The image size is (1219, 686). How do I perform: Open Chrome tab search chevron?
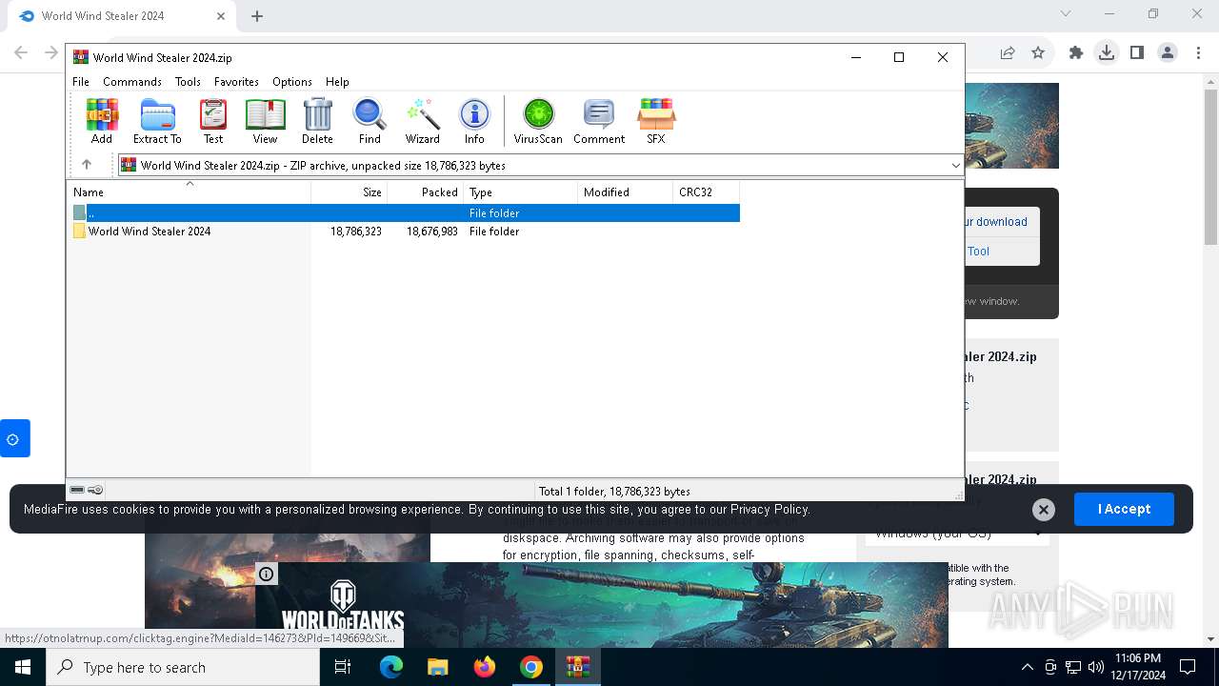tap(1066, 13)
